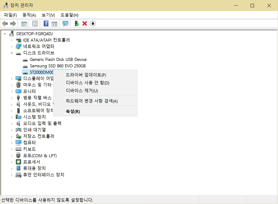Image resolution: width=278 pixels, height=204 pixels.
Task: Select the 저장소 컨트롤러 row
Action: point(39,136)
